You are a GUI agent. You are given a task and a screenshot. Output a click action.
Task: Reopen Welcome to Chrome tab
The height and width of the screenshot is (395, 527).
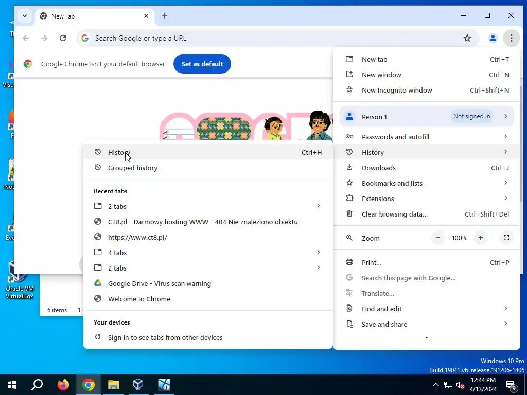point(208,299)
